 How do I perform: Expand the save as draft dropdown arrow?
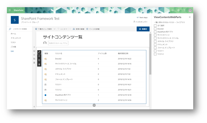pos(55,29)
